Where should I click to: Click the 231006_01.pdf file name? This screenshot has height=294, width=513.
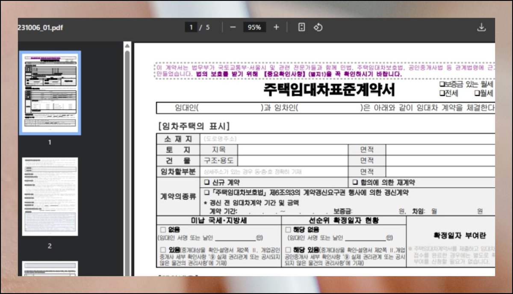41,27
